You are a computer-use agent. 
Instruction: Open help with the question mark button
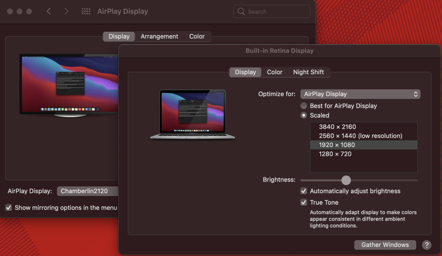coord(426,245)
